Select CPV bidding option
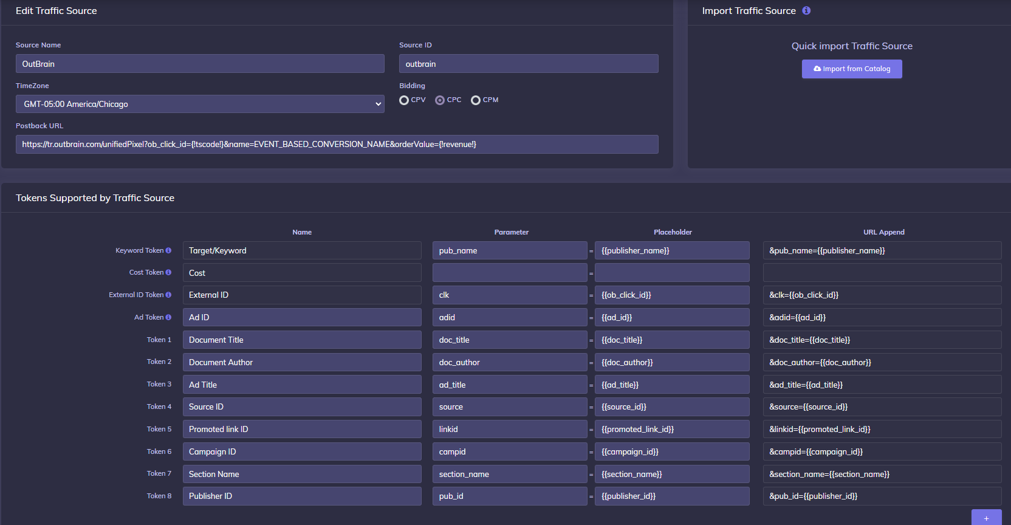Viewport: 1011px width, 525px height. 404,100
